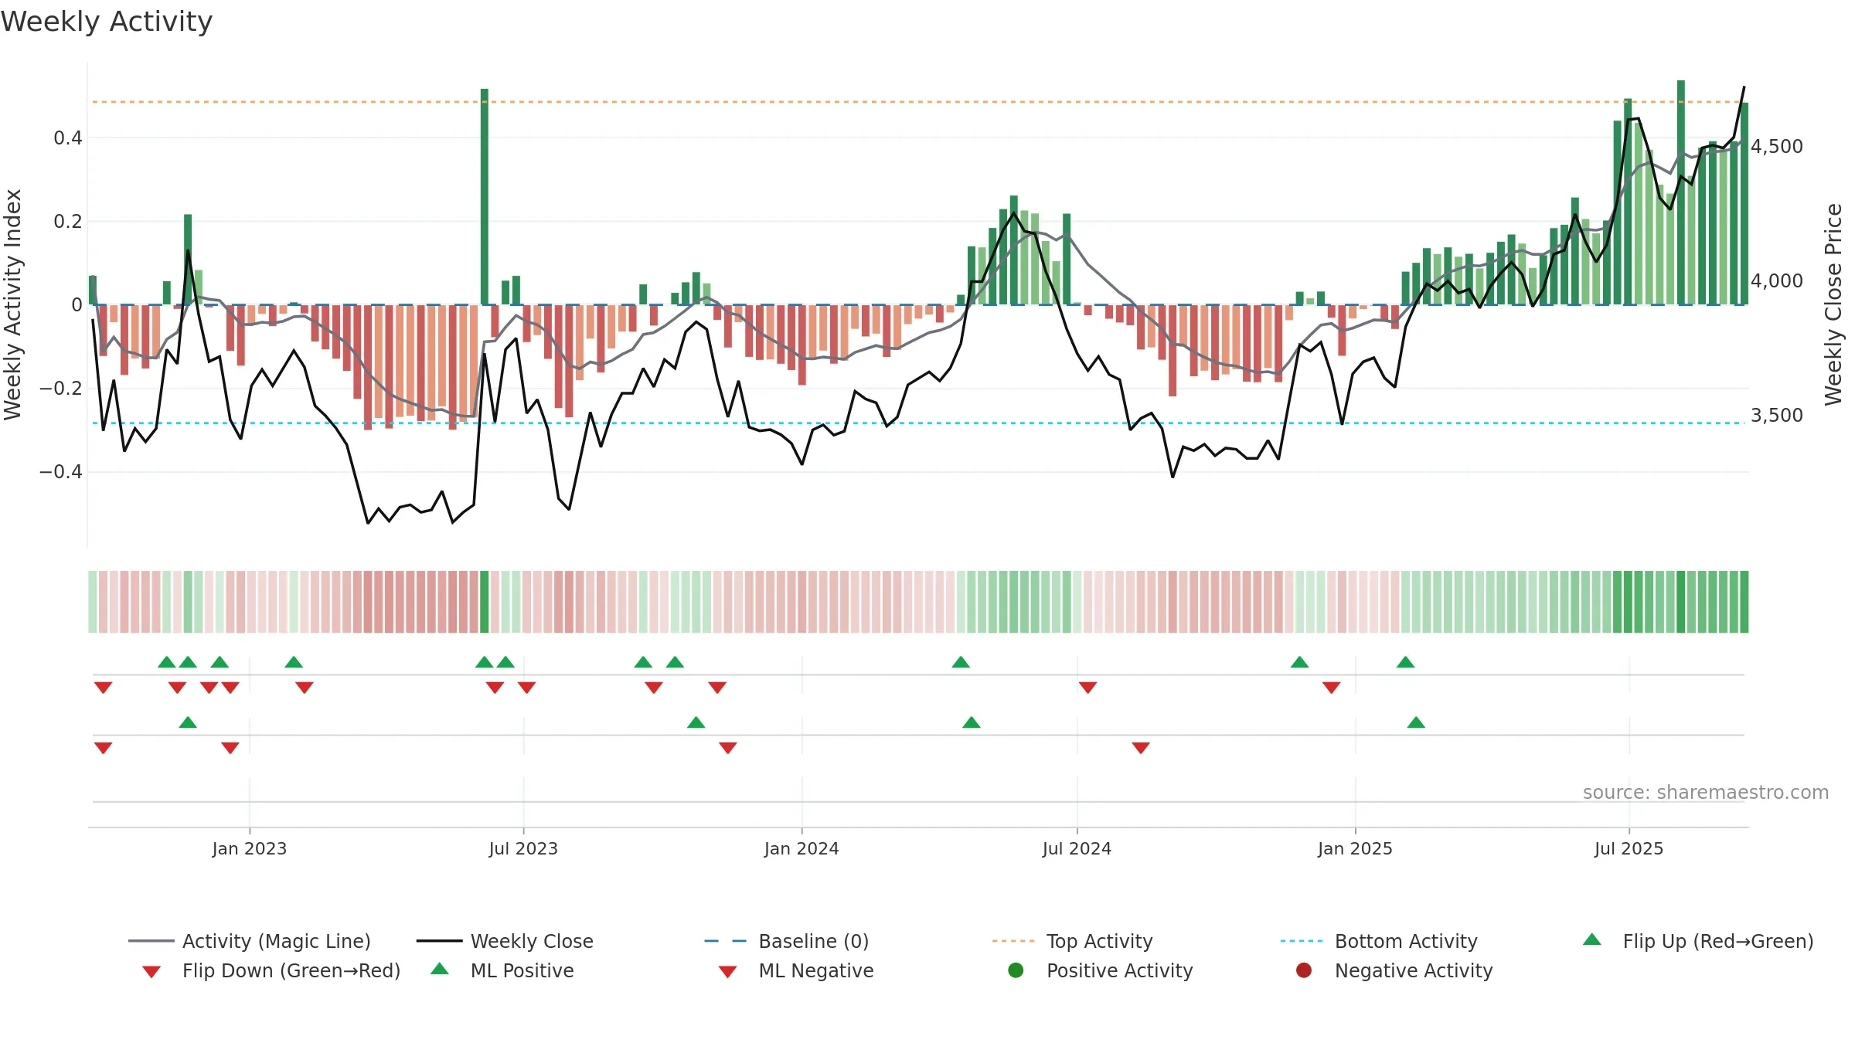
Task: Click the 4,500 price axis label
Action: (1777, 146)
